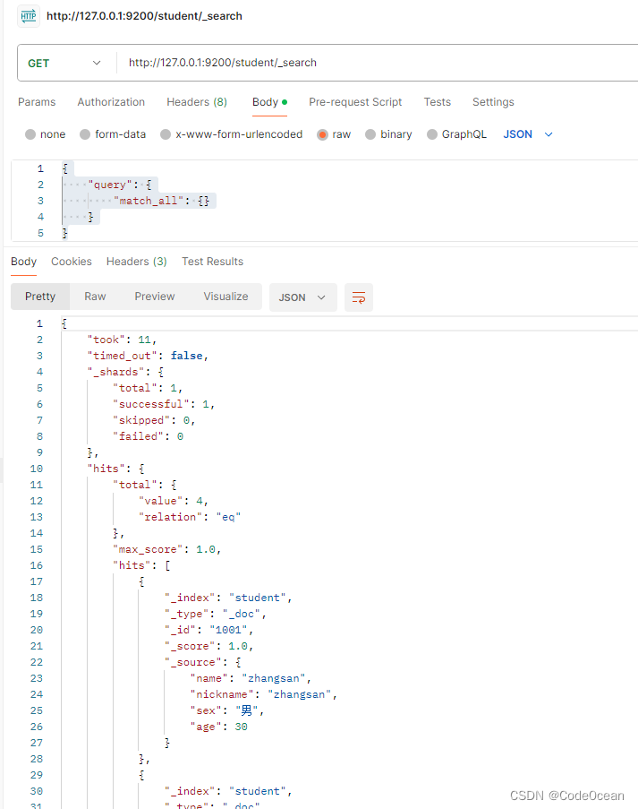This screenshot has height=809, width=638.
Task: Toggle the word wrap icon
Action: pos(359,297)
